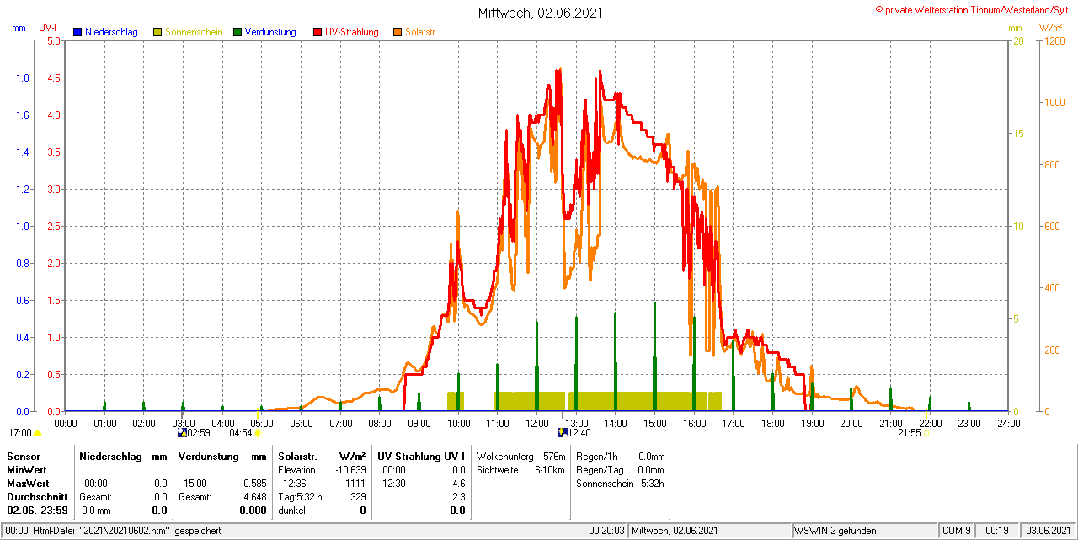Click the Durchschnitt row label

[x=37, y=497]
